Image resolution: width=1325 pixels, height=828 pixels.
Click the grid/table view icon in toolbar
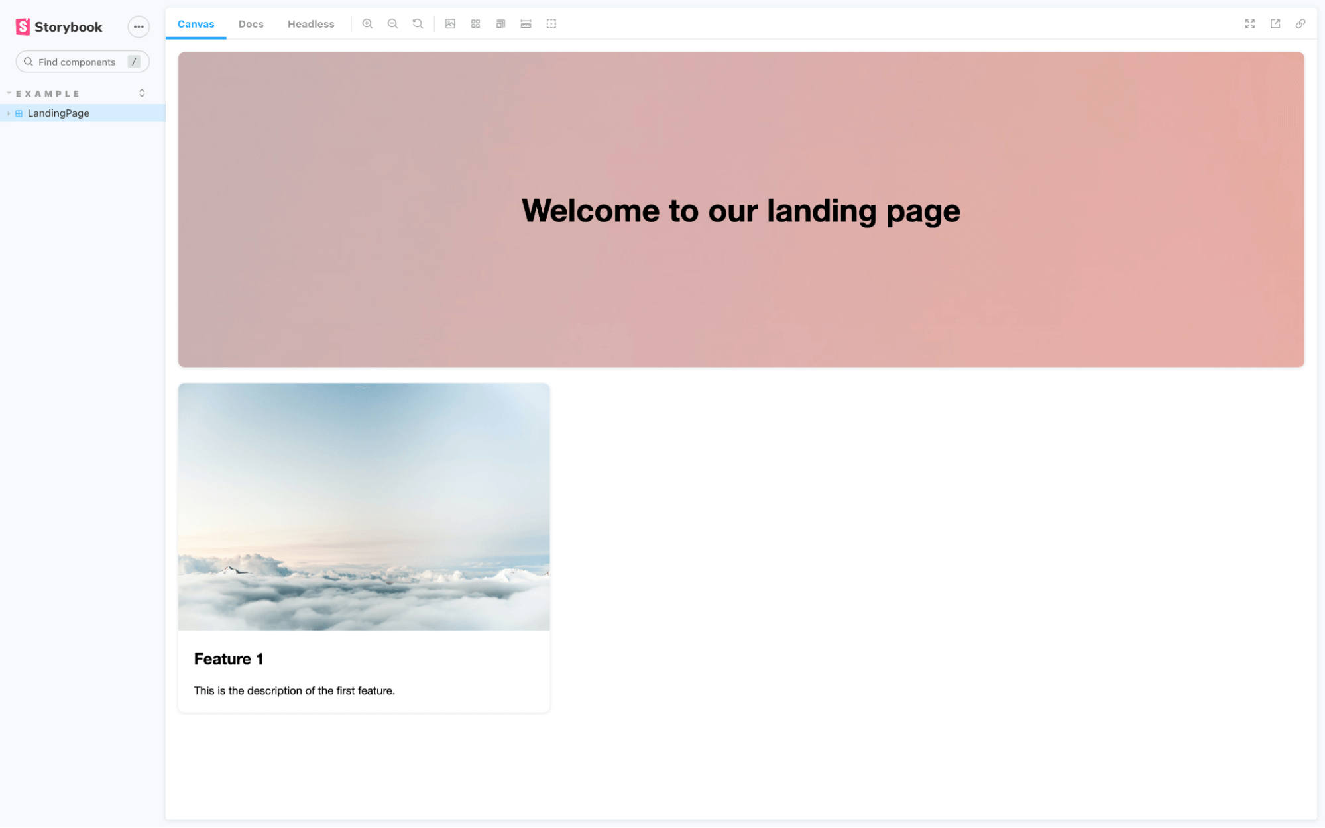pos(475,24)
